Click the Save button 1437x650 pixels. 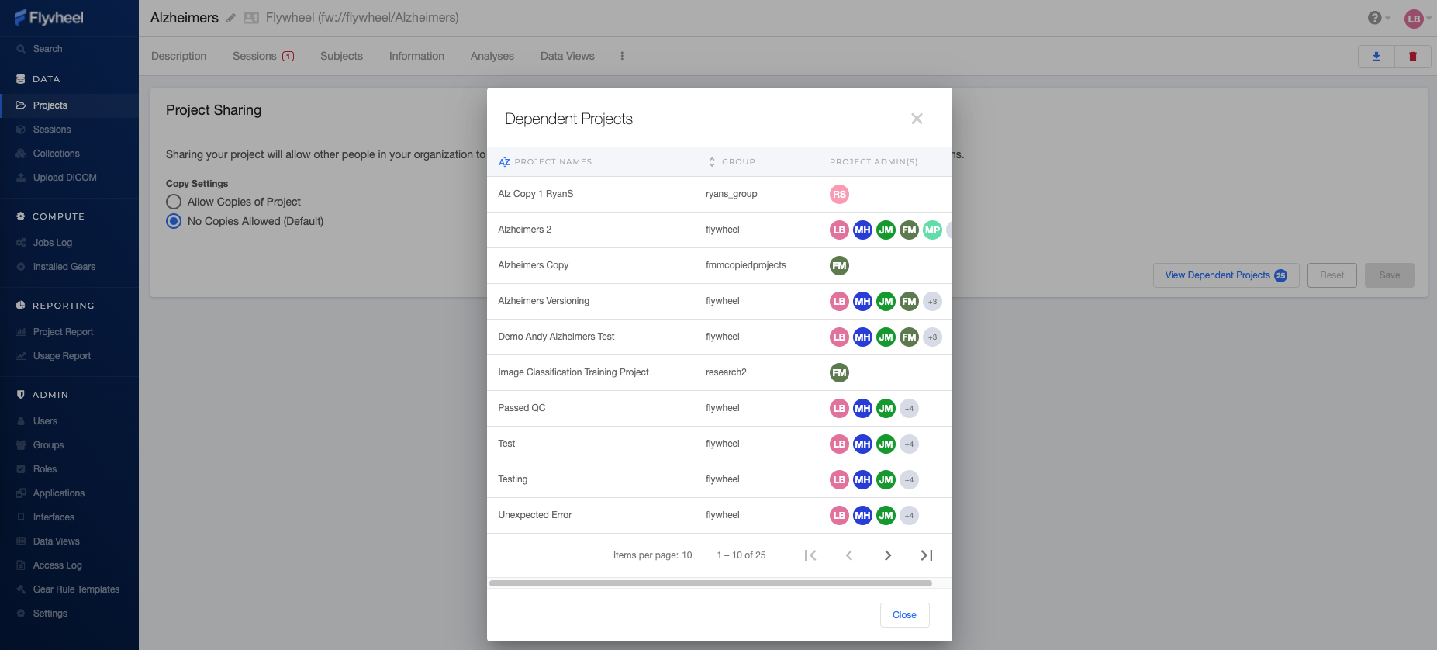click(1390, 275)
